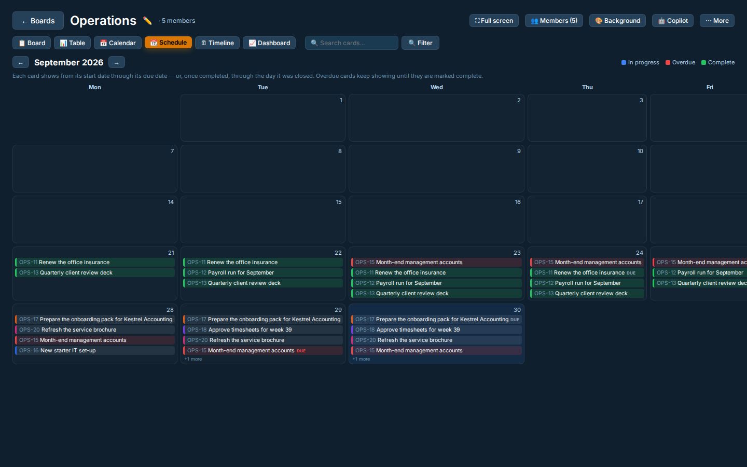This screenshot has width=747, height=467.
Task: Expand +1 more cards on Wednesday 30
Action: [x=361, y=359]
